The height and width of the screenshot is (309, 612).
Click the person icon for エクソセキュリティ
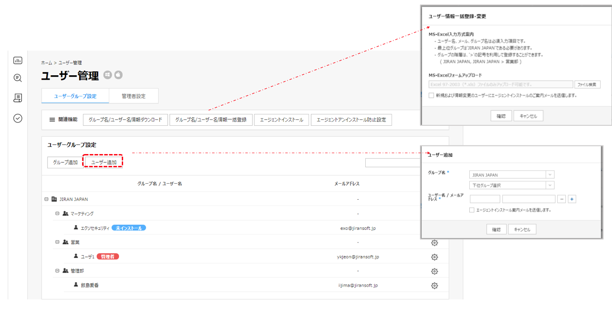coord(76,227)
